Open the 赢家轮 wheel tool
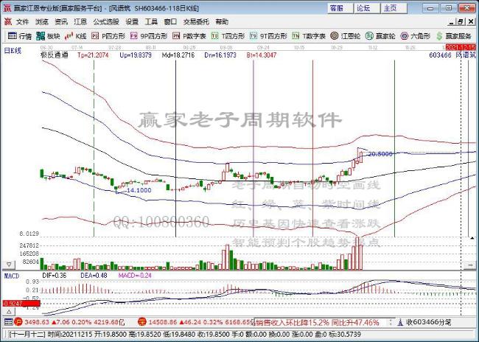This screenshot has width=479, height=342. tap(380, 36)
